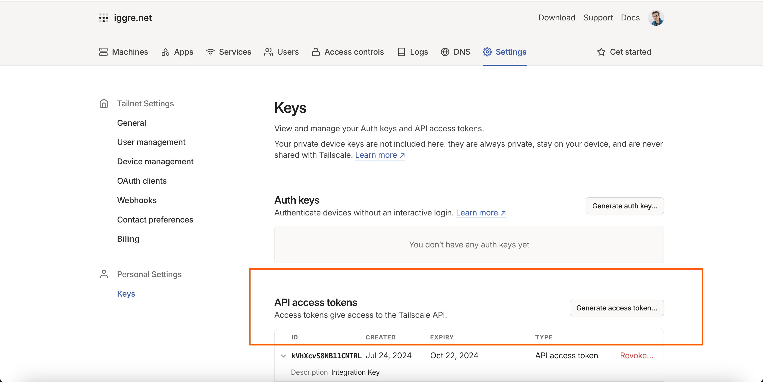Open the Support link
The width and height of the screenshot is (763, 382).
(x=598, y=18)
